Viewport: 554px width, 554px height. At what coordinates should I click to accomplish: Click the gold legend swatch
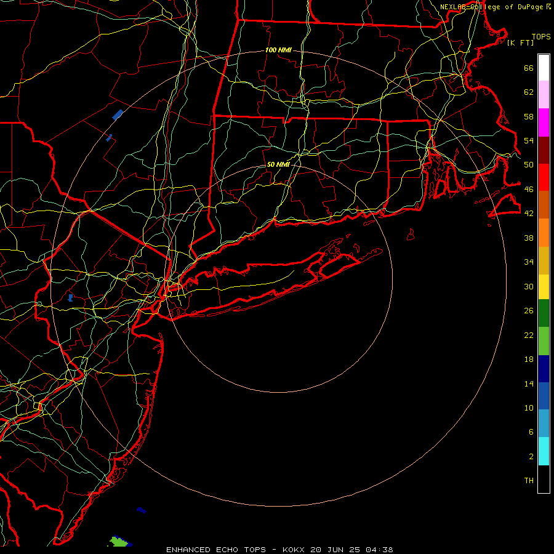pyautogui.click(x=544, y=261)
